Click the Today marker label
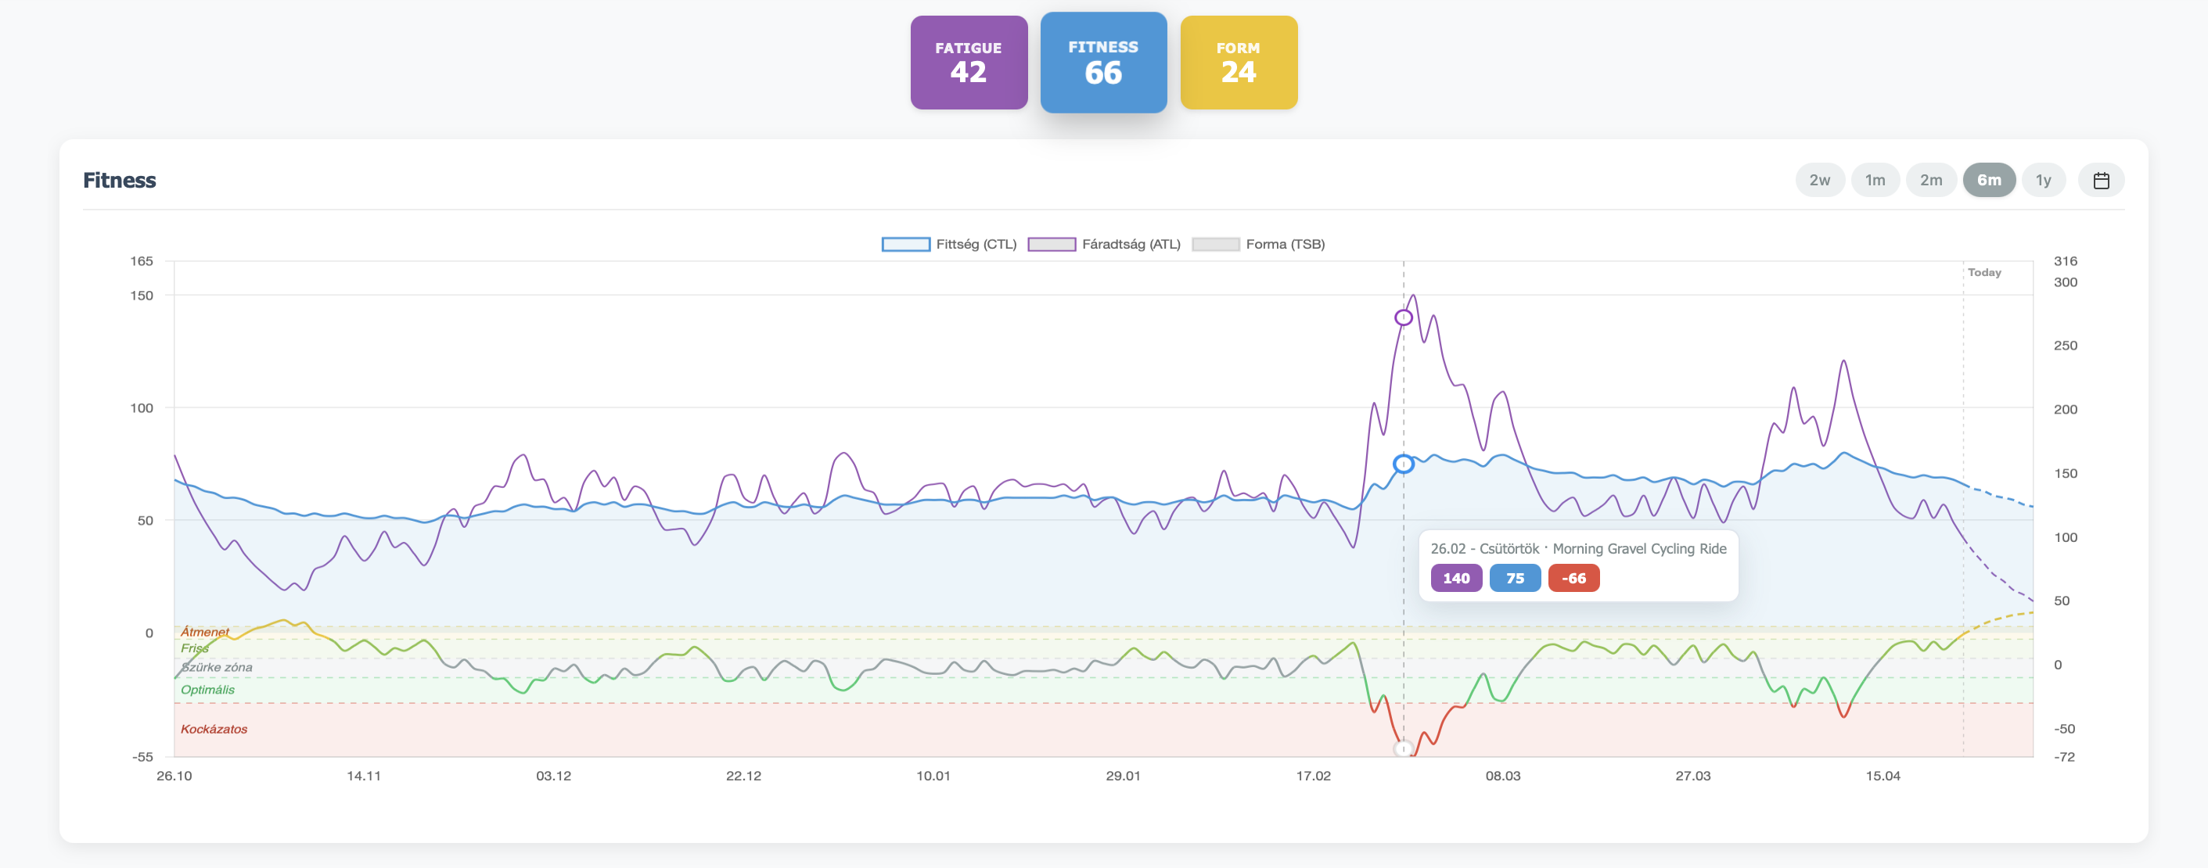Viewport: 2208px width, 868px height. (x=1983, y=272)
